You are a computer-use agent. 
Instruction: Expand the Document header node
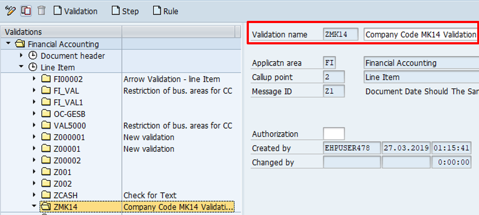tap(21, 56)
